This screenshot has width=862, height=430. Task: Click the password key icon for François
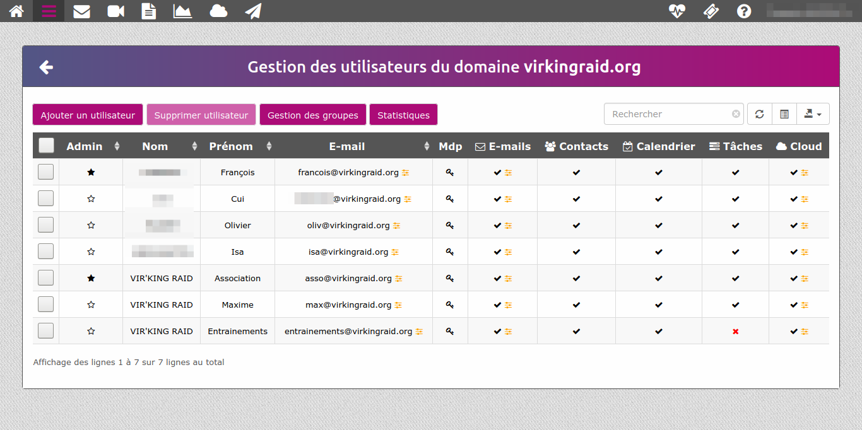click(450, 172)
